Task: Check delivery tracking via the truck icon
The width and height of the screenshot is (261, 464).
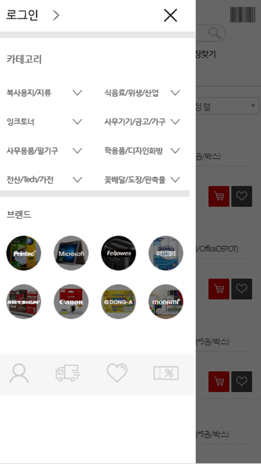Action: point(68,373)
